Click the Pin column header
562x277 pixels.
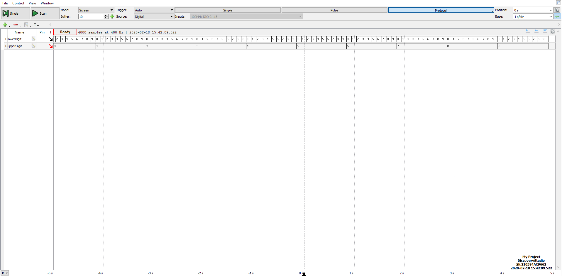(42, 32)
